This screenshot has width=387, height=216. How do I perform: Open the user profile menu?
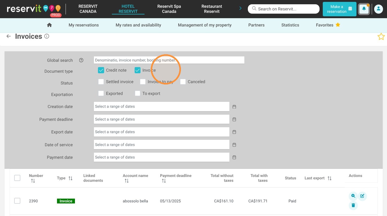(x=378, y=9)
